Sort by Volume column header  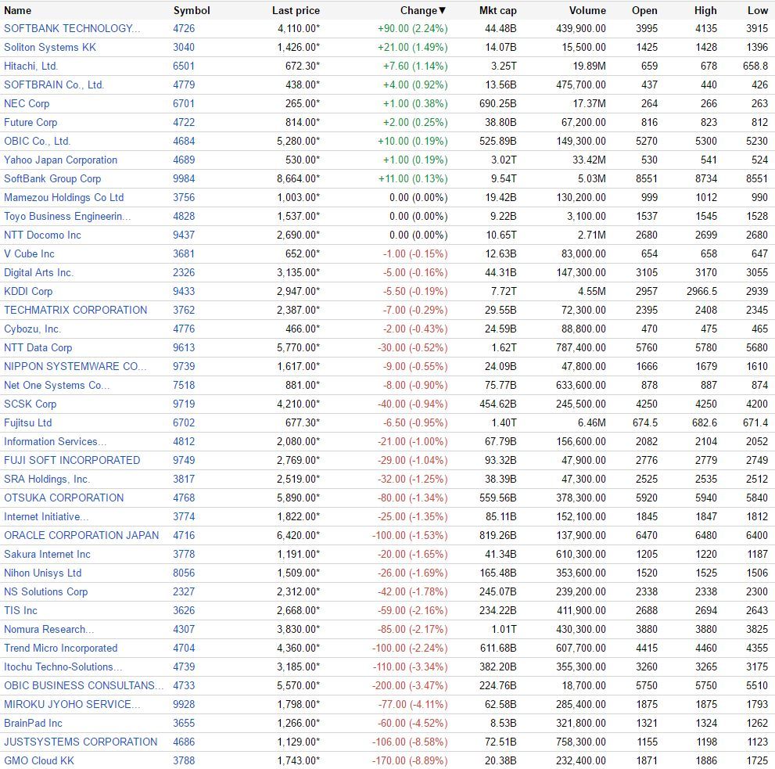click(587, 10)
